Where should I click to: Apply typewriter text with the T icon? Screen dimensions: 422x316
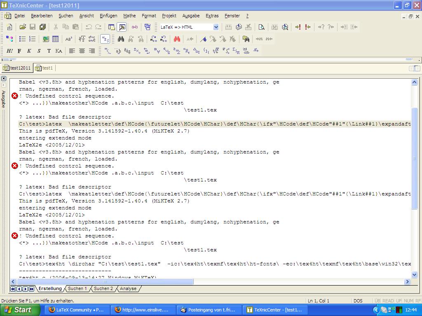[x=49, y=51]
